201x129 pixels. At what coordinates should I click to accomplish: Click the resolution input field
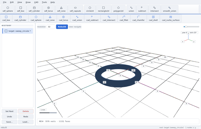[x=51, y=27]
